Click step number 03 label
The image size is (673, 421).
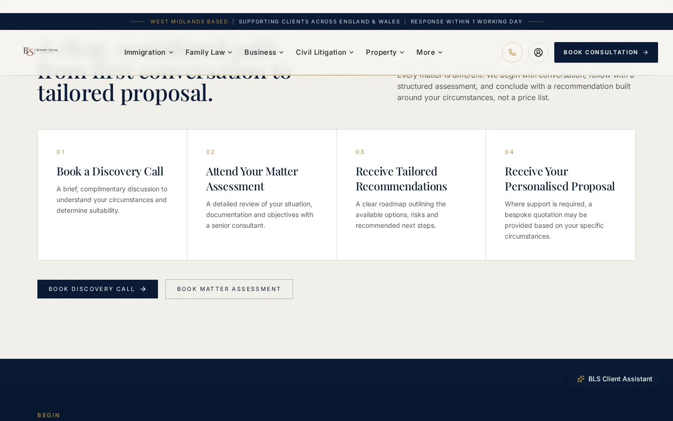click(x=360, y=152)
